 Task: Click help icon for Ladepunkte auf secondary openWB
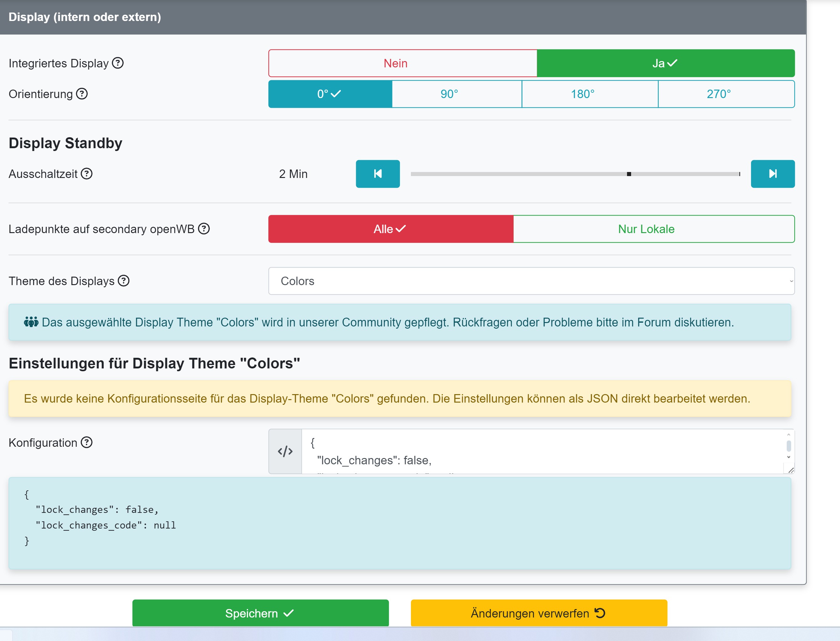click(204, 229)
